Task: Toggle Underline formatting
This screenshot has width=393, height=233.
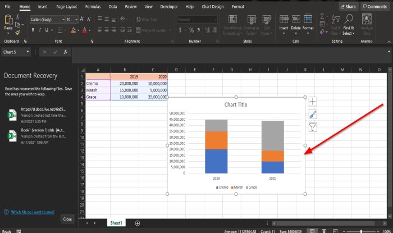Action: coord(47,30)
